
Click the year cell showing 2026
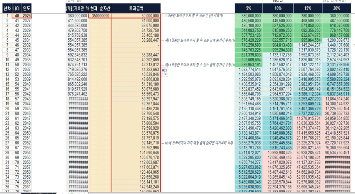point(26,16)
